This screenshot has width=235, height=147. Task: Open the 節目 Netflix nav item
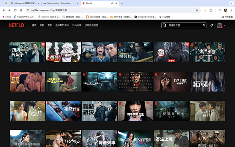pos(42,25)
